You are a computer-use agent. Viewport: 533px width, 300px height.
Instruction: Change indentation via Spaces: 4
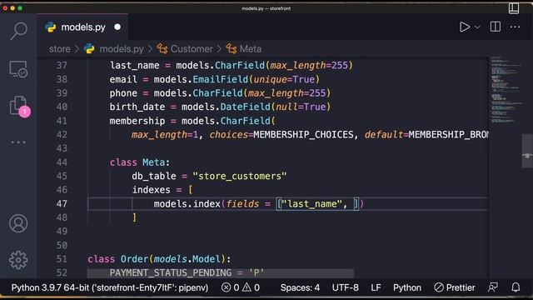300,287
